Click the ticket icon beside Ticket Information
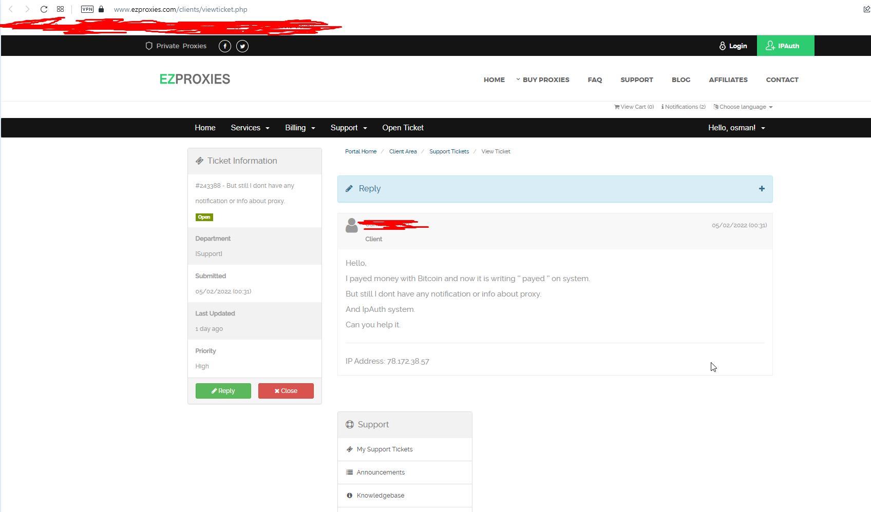This screenshot has width=871, height=512. (200, 161)
